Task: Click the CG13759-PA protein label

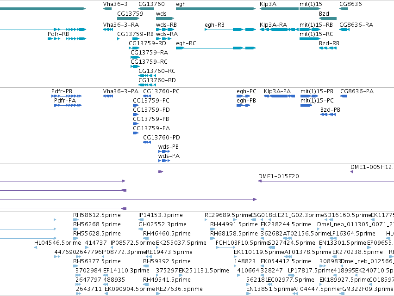Action: click(x=151, y=128)
